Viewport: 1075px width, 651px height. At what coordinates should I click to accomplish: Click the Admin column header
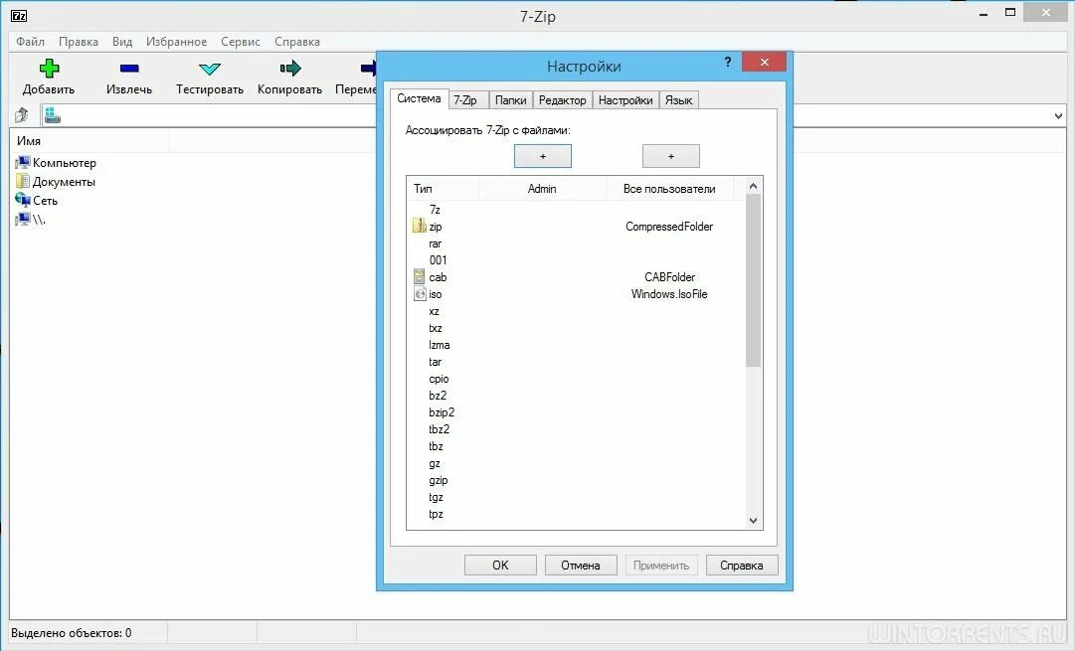[542, 189]
